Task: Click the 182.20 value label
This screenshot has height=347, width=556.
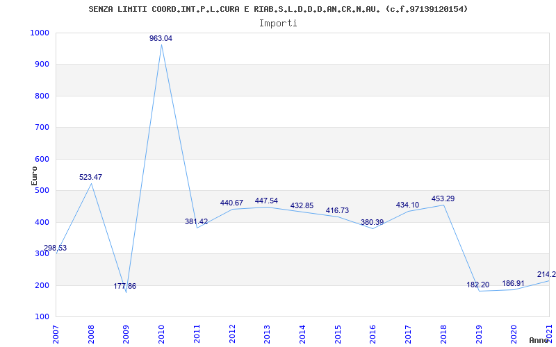Action: pyautogui.click(x=478, y=285)
